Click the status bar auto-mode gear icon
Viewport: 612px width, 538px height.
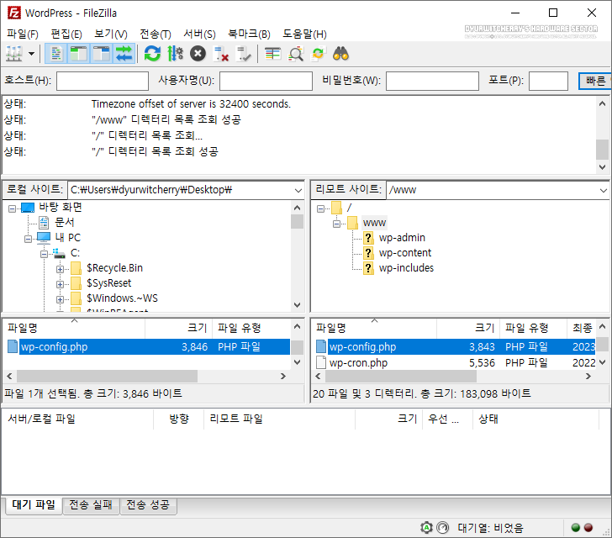426,528
